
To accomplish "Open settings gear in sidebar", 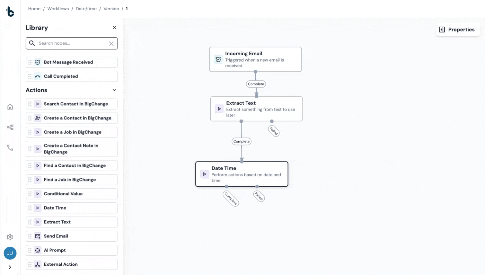I will [10, 237].
